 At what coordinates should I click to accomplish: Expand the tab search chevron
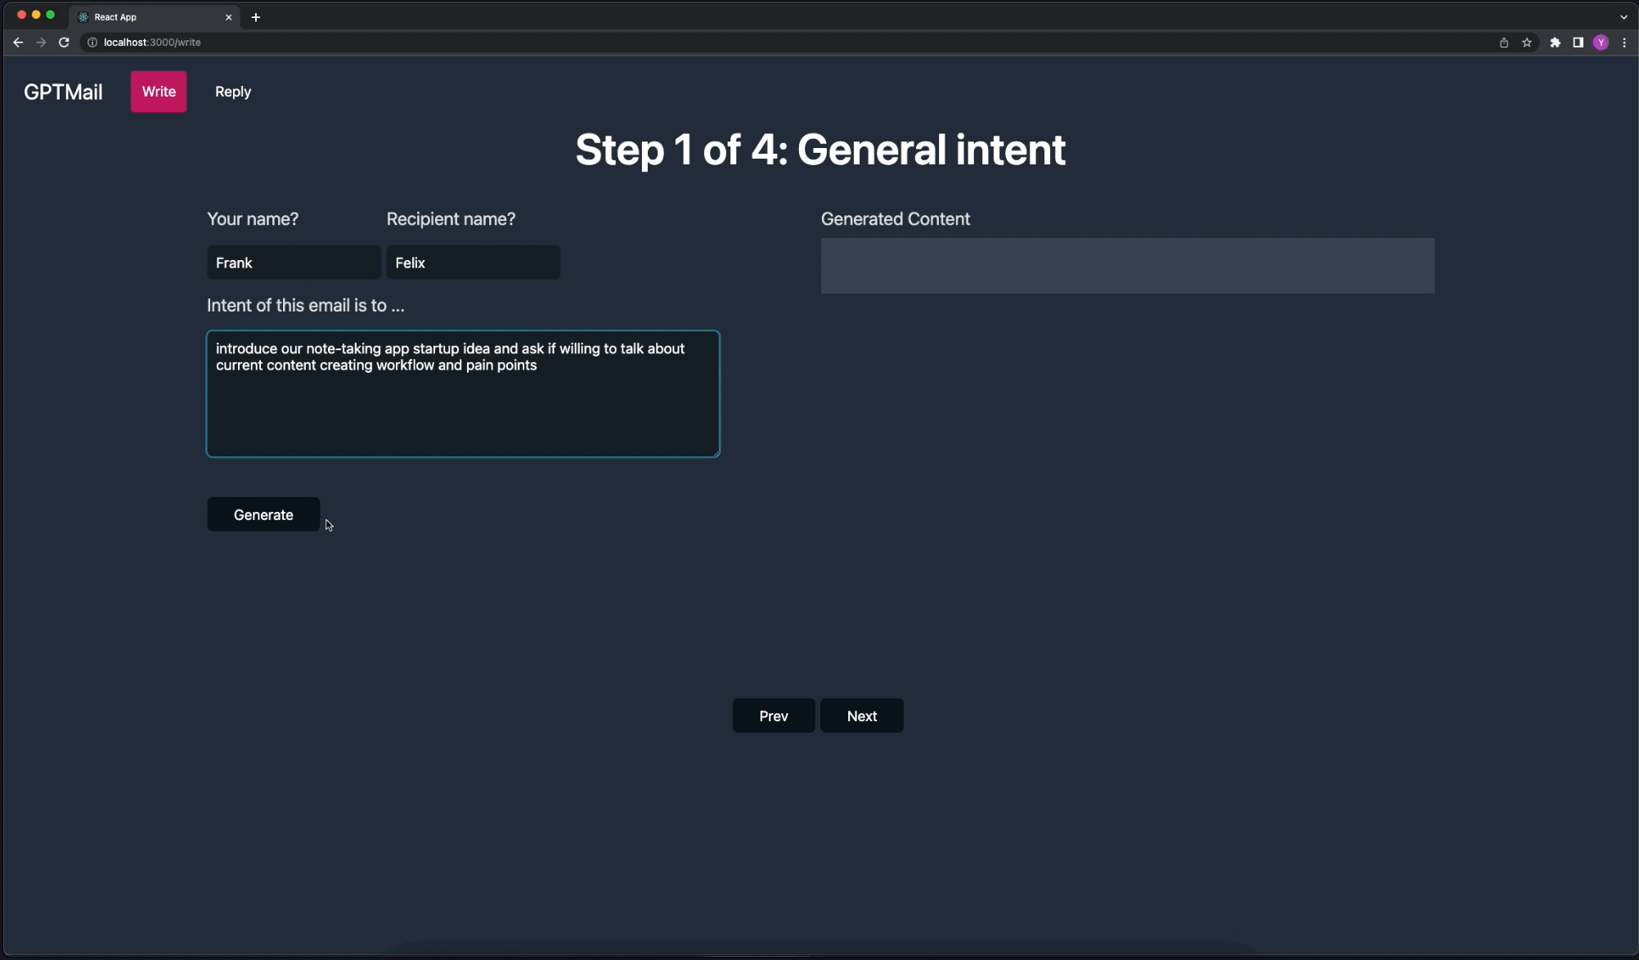pyautogui.click(x=1623, y=16)
